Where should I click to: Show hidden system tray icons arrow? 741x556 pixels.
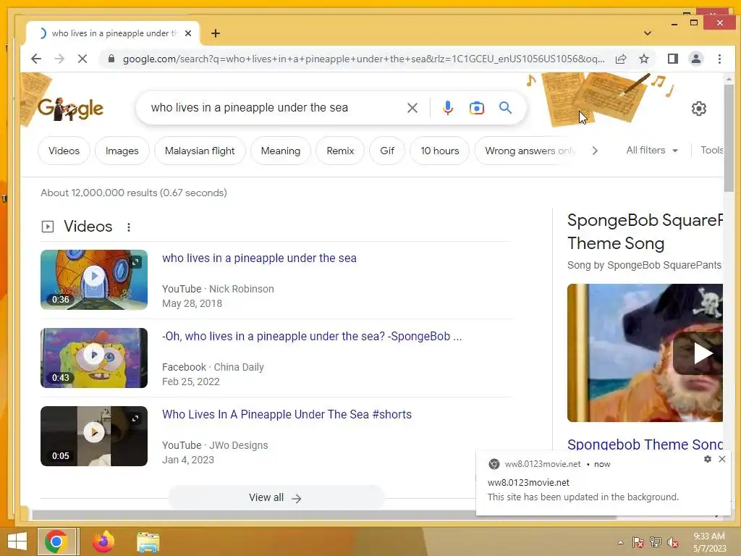click(620, 542)
